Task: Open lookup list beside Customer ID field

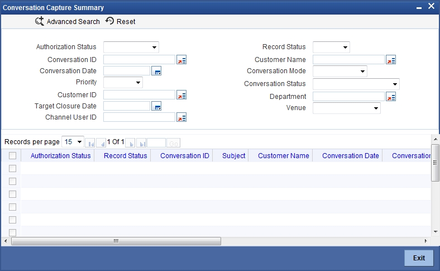Action: (x=181, y=95)
